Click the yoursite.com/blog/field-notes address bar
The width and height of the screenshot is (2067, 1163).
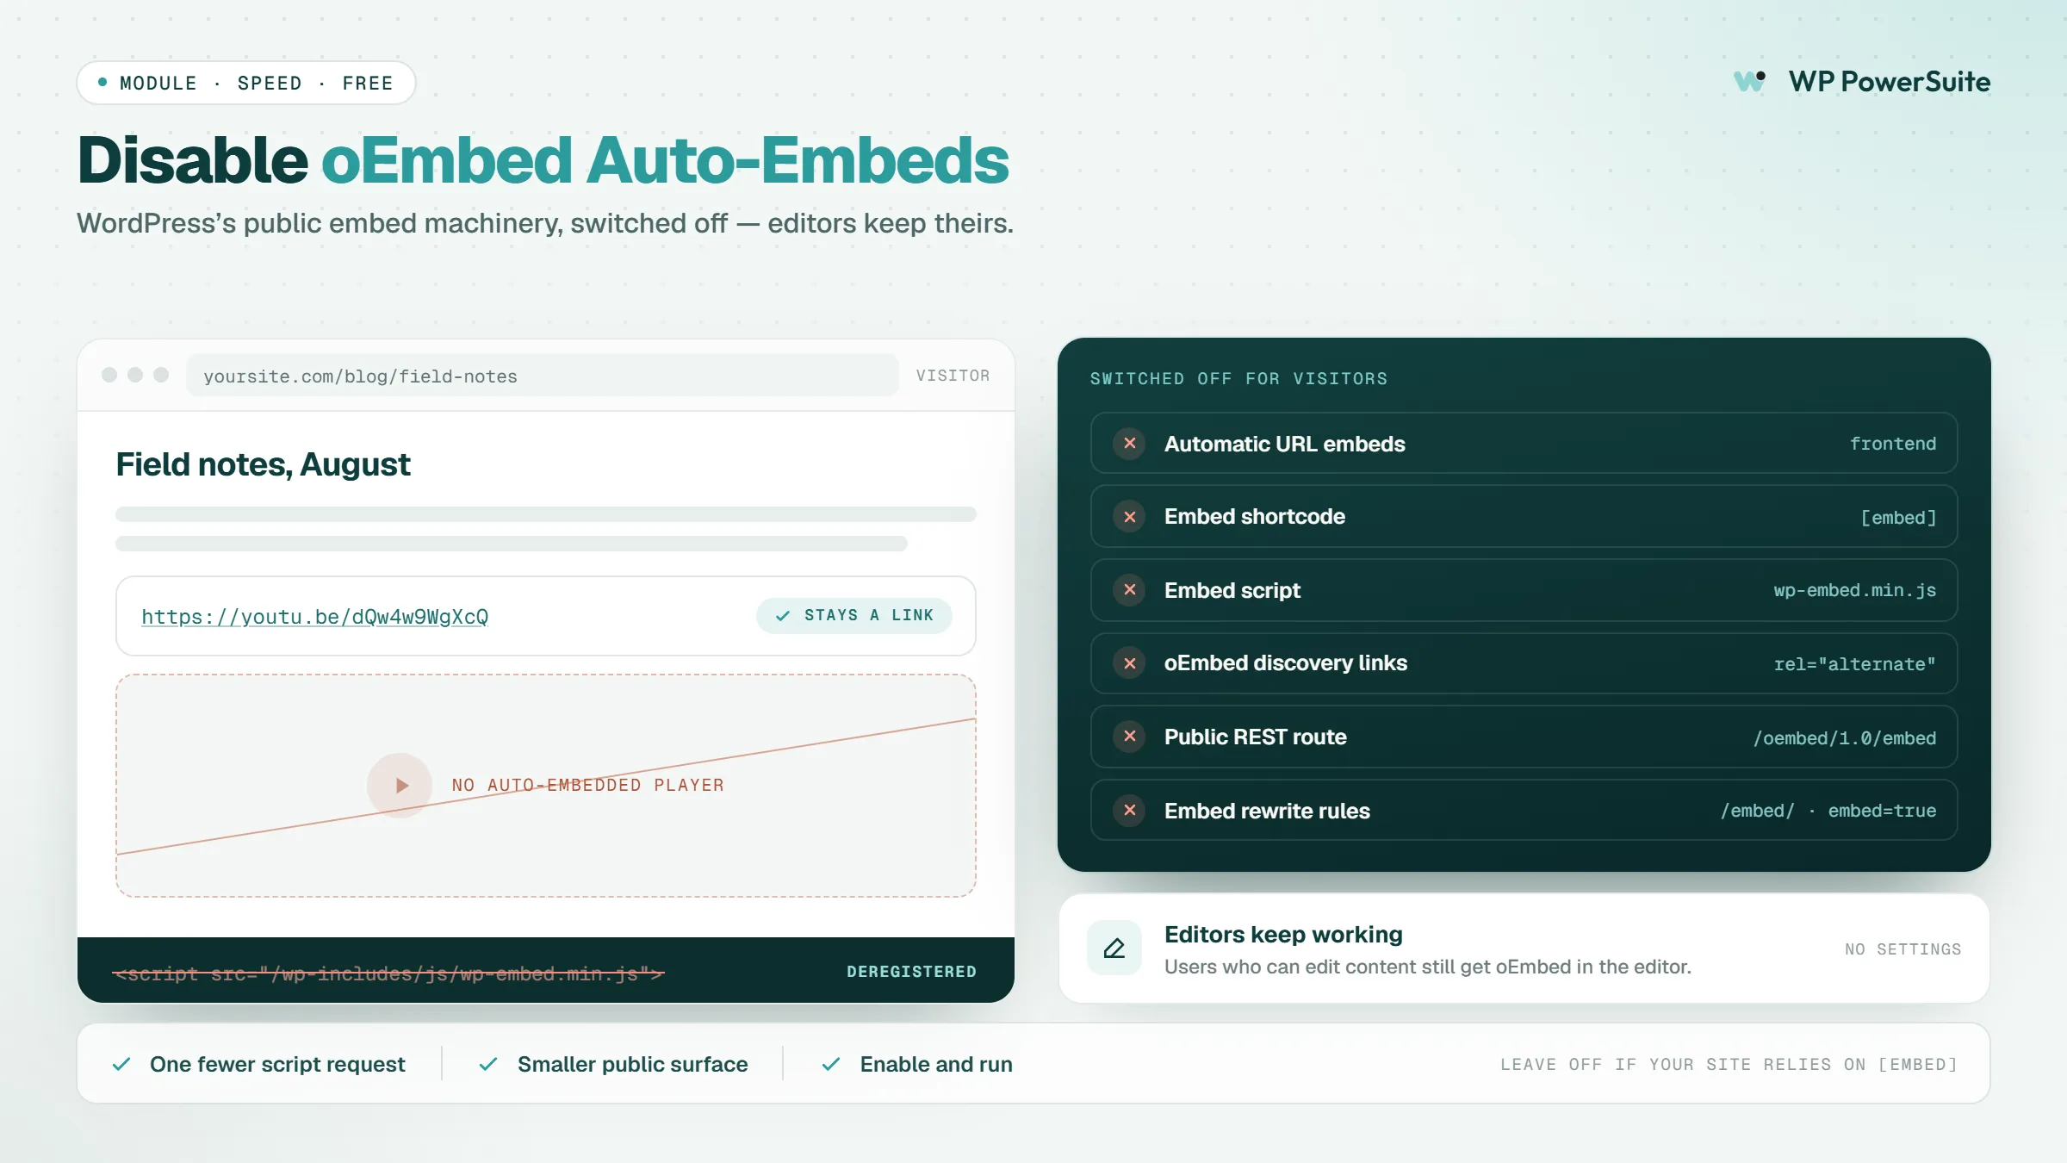pyautogui.click(x=543, y=376)
